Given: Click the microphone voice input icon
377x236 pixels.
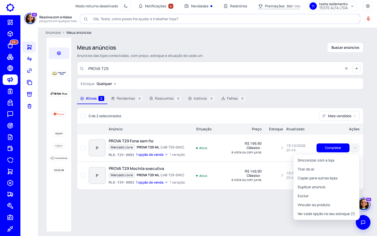Looking at the screenshot, I should (x=368, y=19).
